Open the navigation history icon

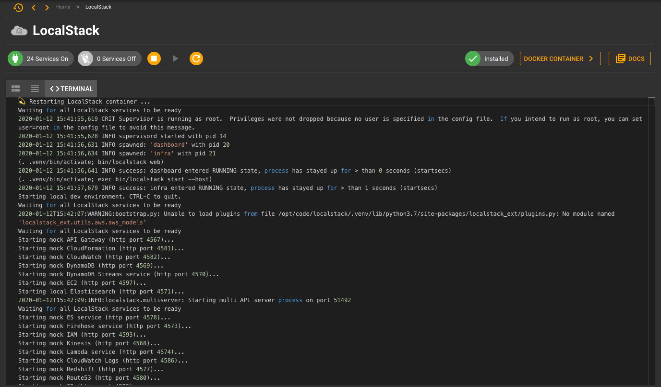(18, 7)
